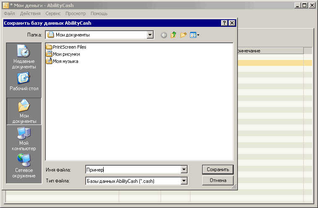Viewport: 318px width, 208px height.
Task: Go up one folder level
Action: [174, 35]
